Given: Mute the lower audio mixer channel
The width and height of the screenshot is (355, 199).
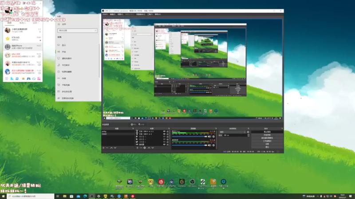Looking at the screenshot, I should [x=209, y=145].
